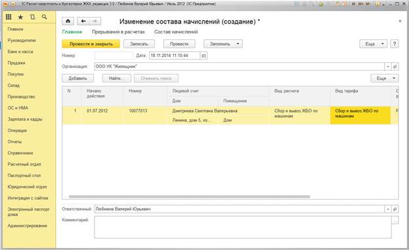Select the highlighted Вид тарифа cell
The image size is (409, 250).
[360, 115]
